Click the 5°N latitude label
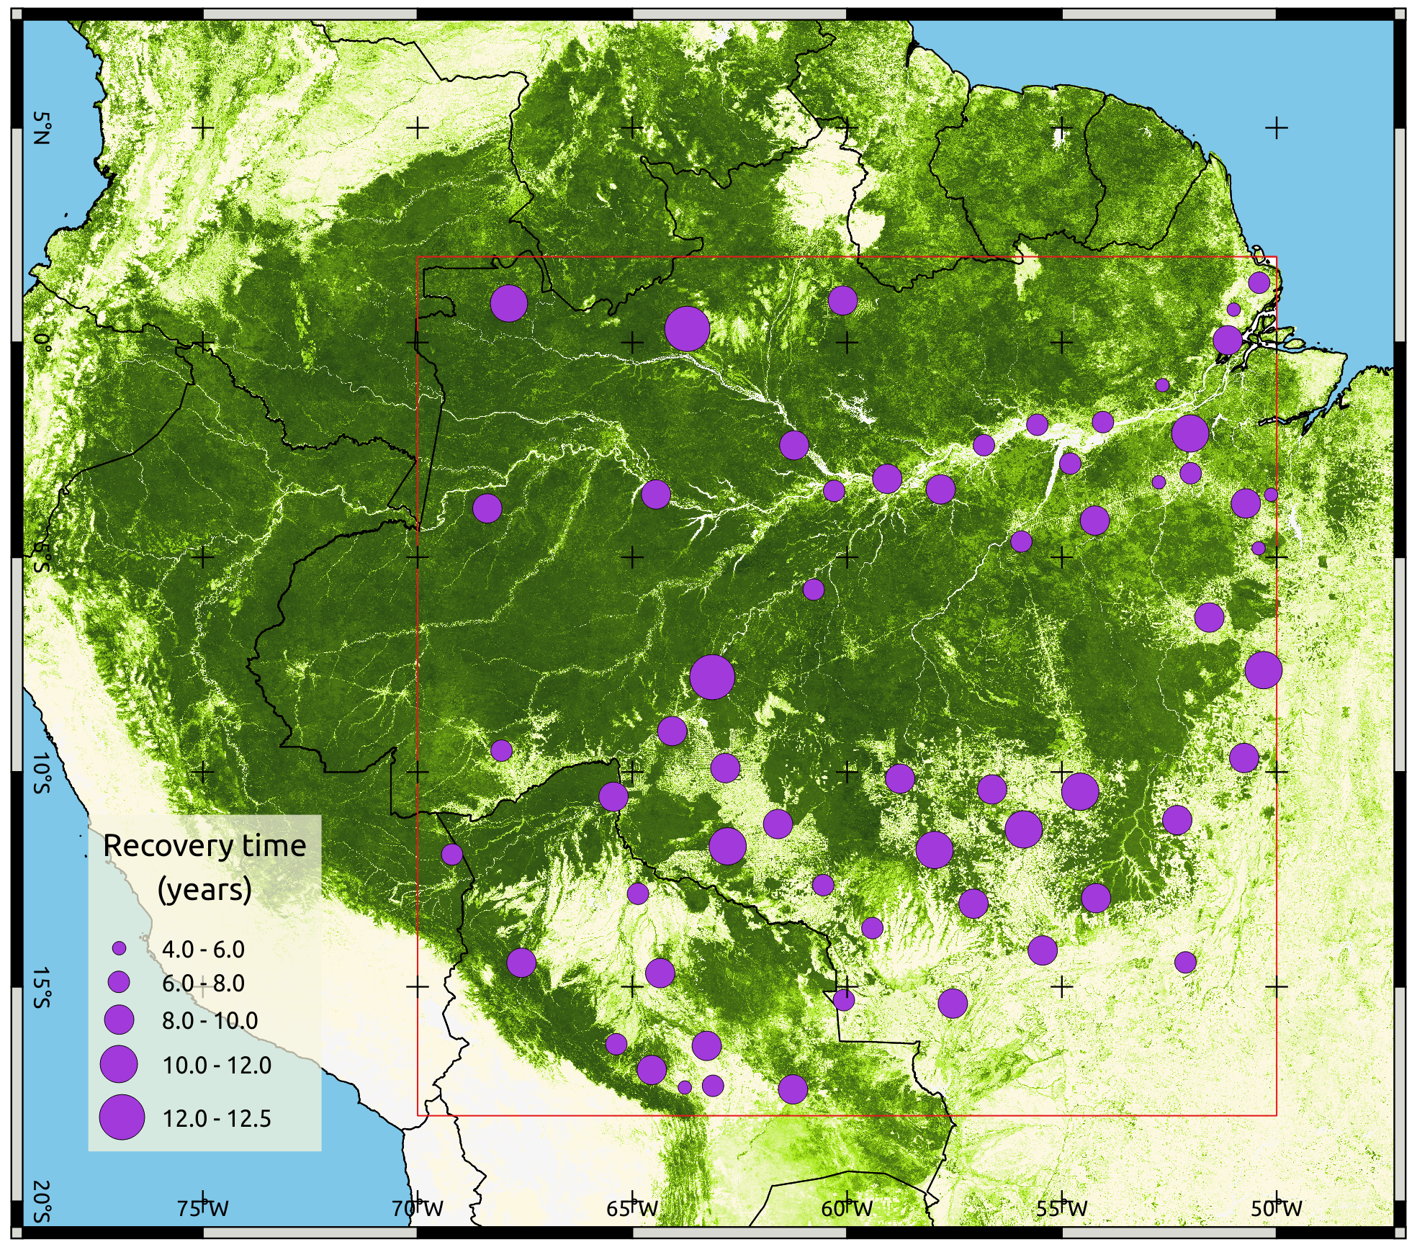The height and width of the screenshot is (1247, 1417). pyautogui.click(x=42, y=128)
